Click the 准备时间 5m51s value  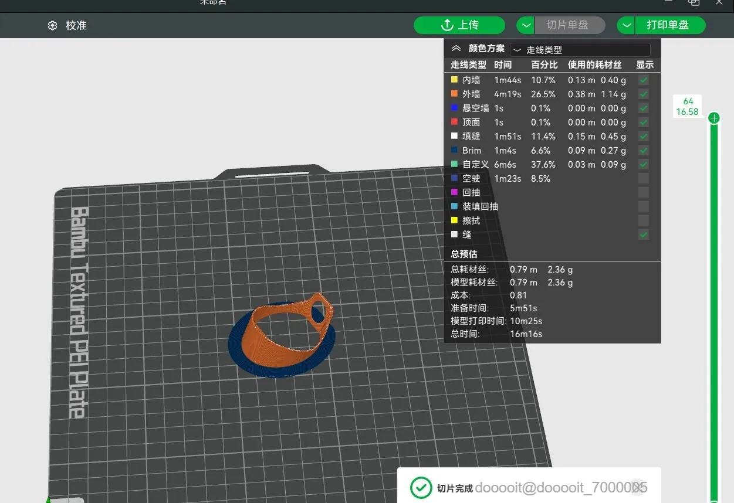coord(523,308)
